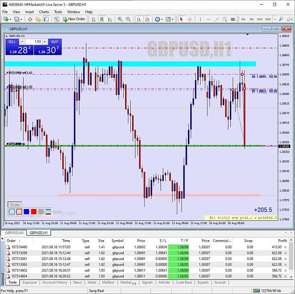The height and width of the screenshot is (294, 295).
Task: Open the chat bubbles icon
Action: [290, 19]
